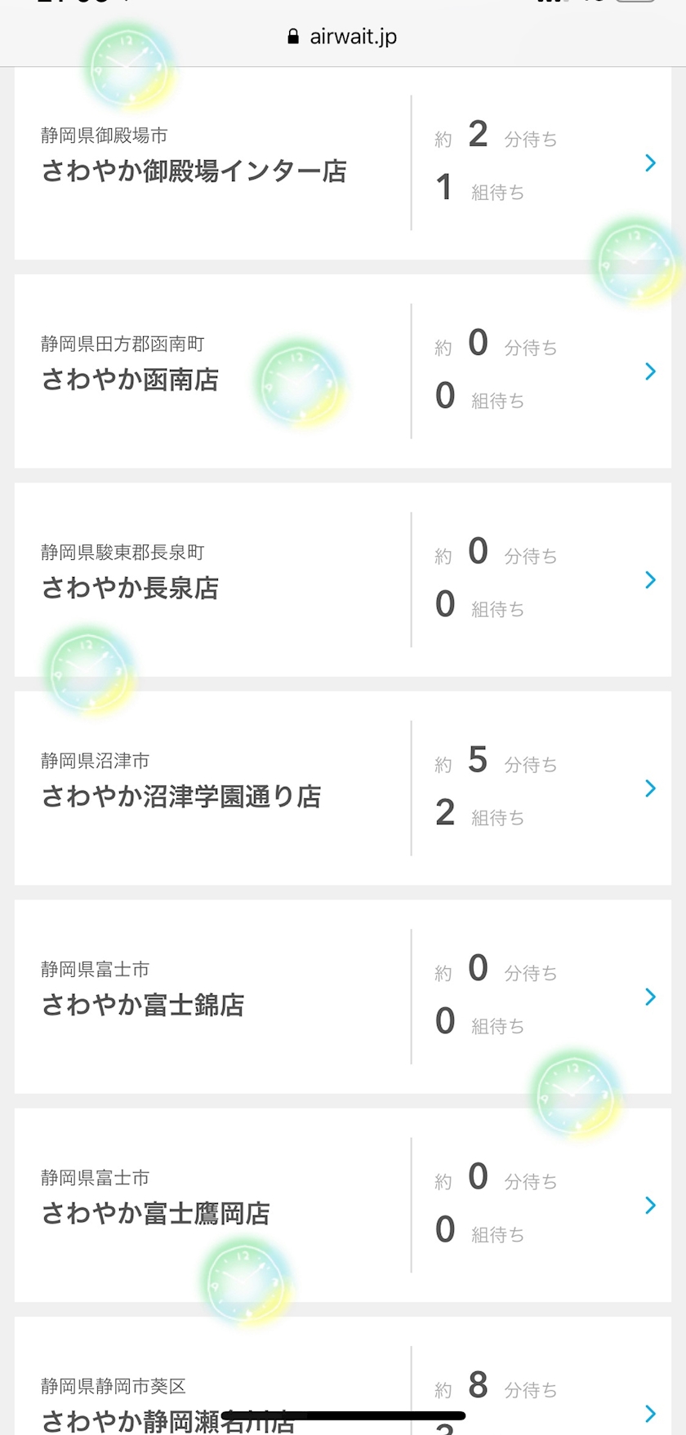Open the chevron next to さわやか富士錦店
This screenshot has height=1435, width=686.
point(650,997)
